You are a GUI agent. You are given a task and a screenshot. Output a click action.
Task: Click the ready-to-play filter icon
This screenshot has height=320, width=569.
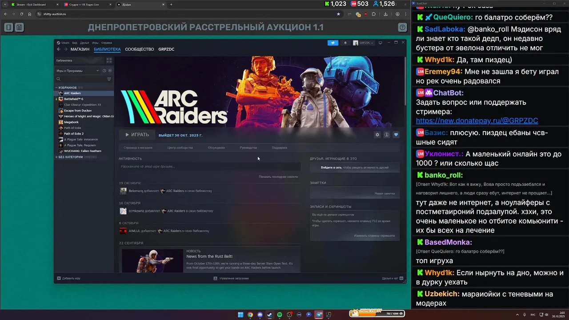point(110,71)
